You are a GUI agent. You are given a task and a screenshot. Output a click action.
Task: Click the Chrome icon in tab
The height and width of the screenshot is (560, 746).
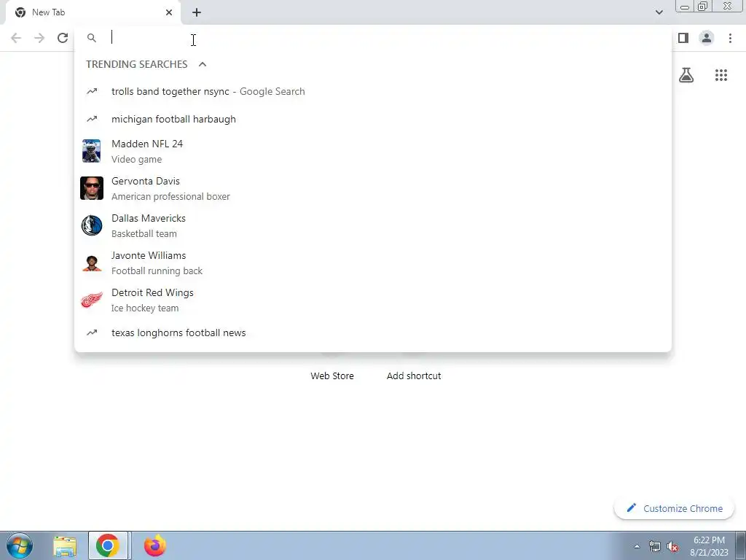(x=20, y=12)
